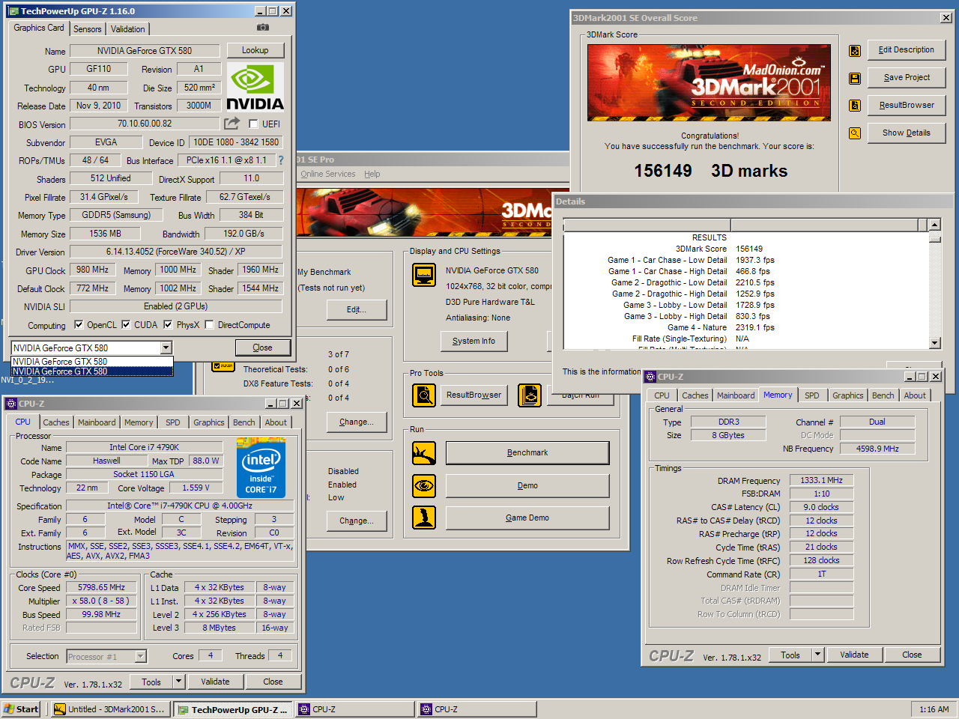The image size is (959, 719).
Task: Click the Details scrollbar up arrow
Action: tap(934, 225)
